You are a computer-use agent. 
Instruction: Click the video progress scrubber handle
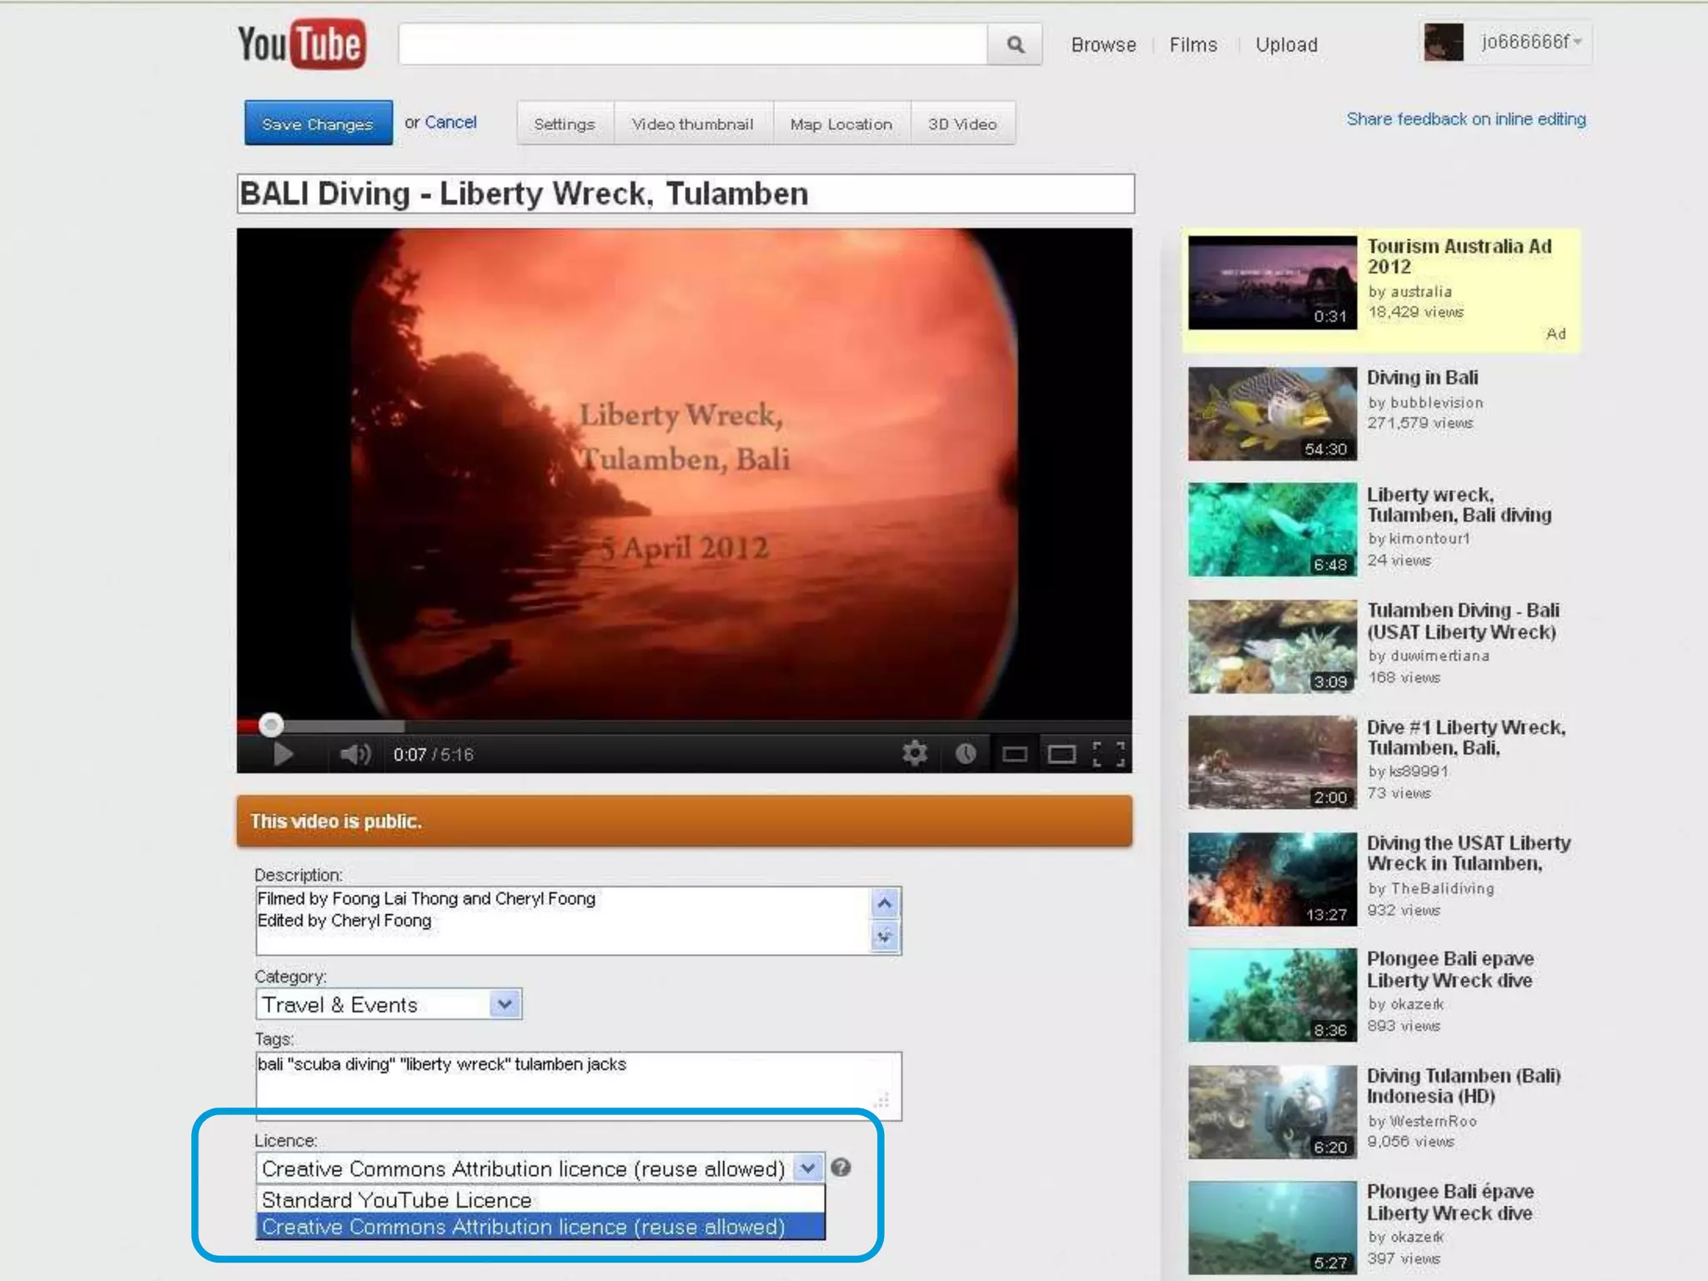point(270,725)
